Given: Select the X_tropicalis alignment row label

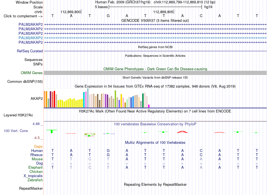Looking at the screenshot, I should point(33,176).
